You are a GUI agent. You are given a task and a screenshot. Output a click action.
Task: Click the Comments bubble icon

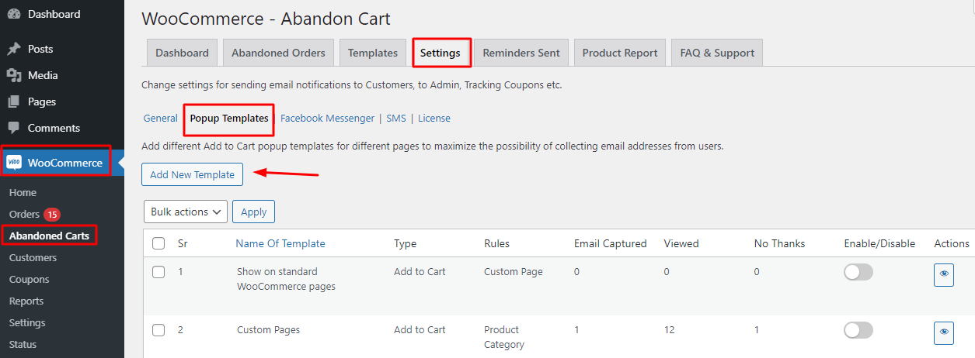pos(14,128)
